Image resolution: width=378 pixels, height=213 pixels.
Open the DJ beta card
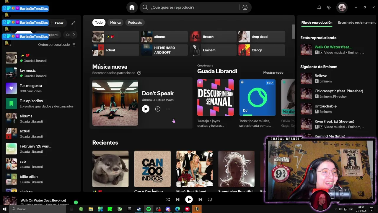point(258,104)
